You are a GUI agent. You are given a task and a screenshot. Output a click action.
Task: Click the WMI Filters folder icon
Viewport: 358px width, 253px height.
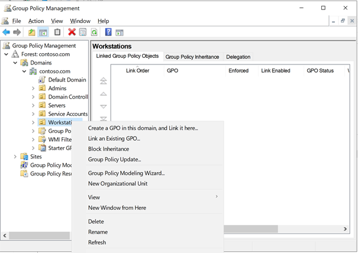coord(42,140)
